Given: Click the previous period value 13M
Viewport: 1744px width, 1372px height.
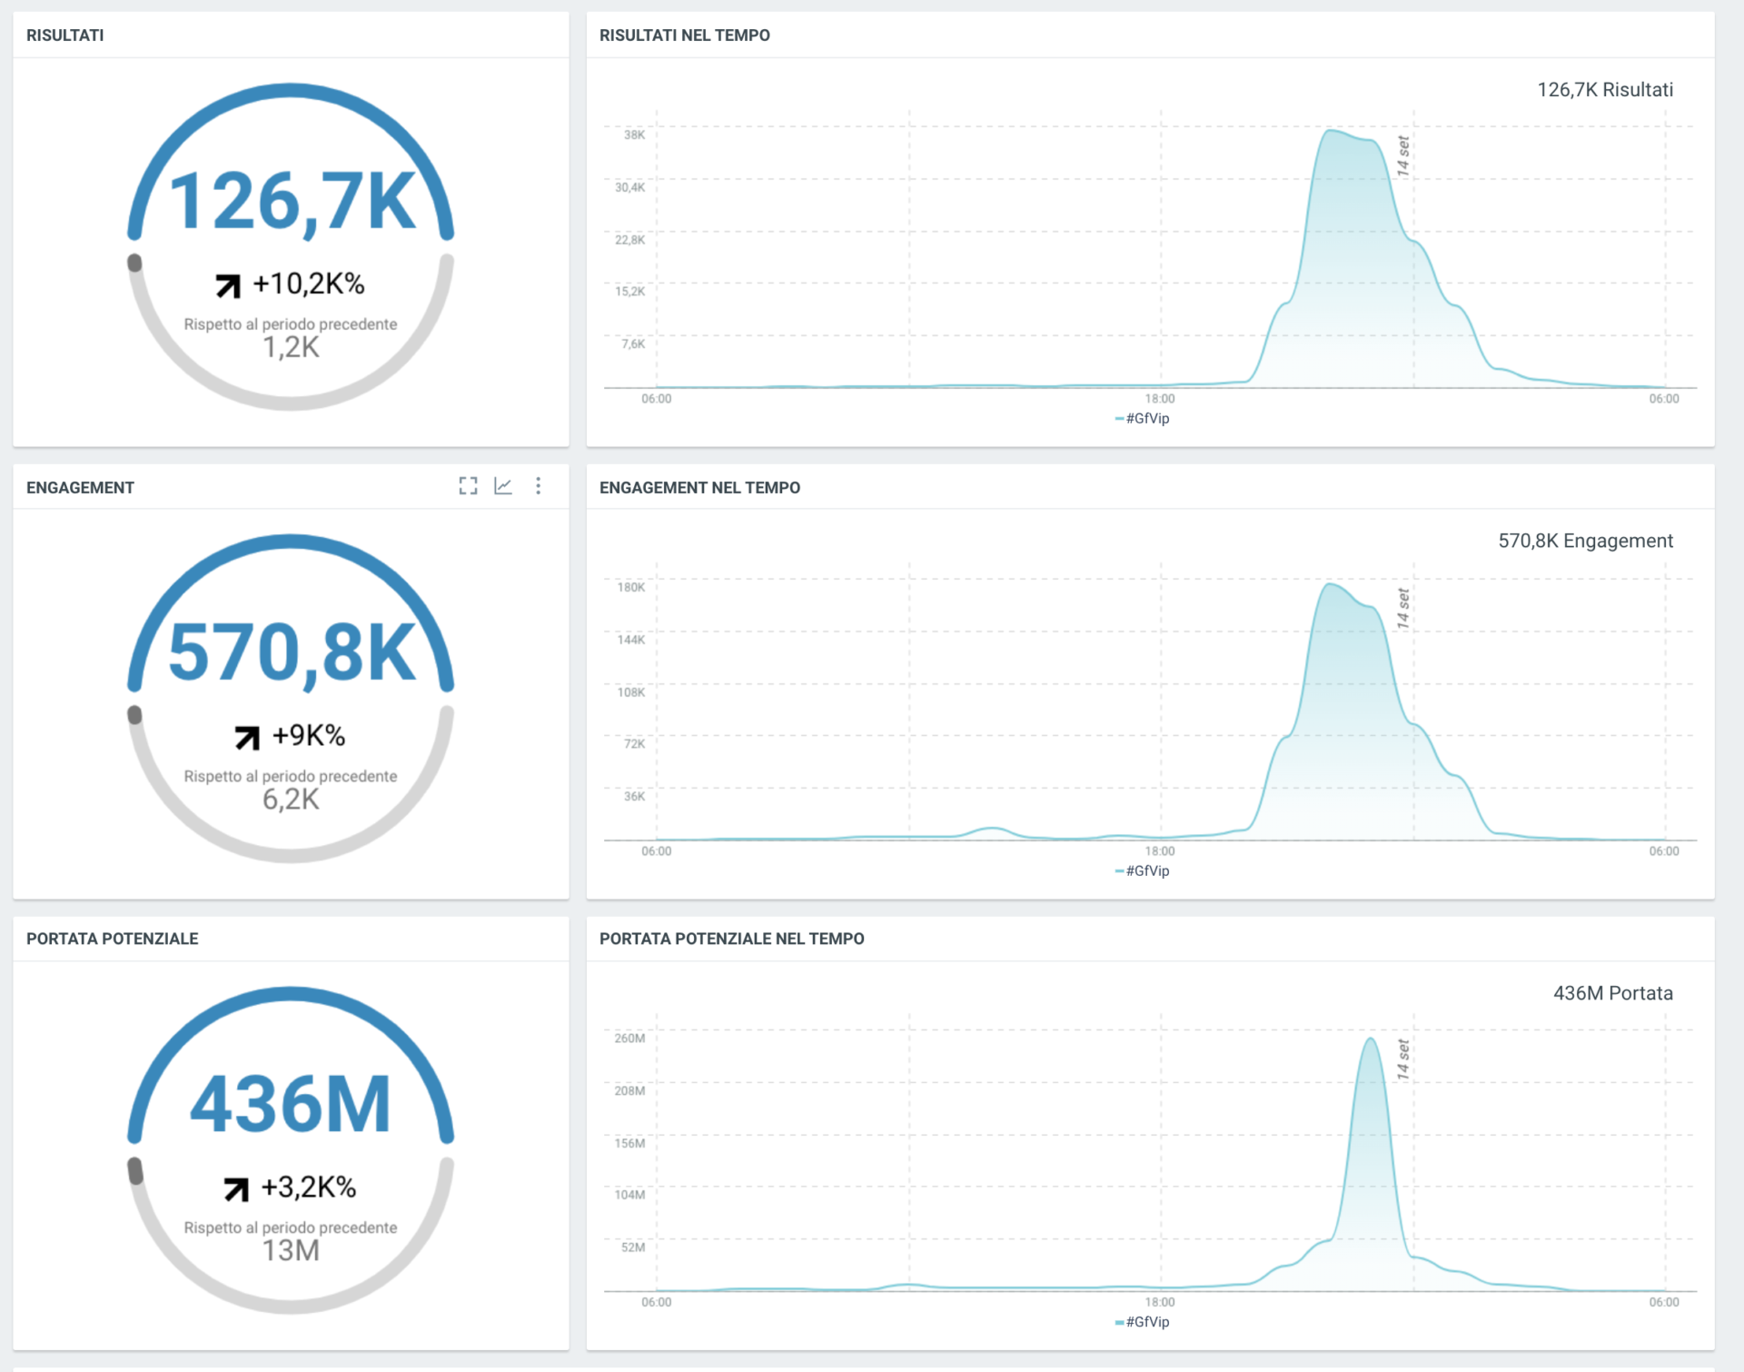Looking at the screenshot, I should pyautogui.click(x=291, y=1251).
